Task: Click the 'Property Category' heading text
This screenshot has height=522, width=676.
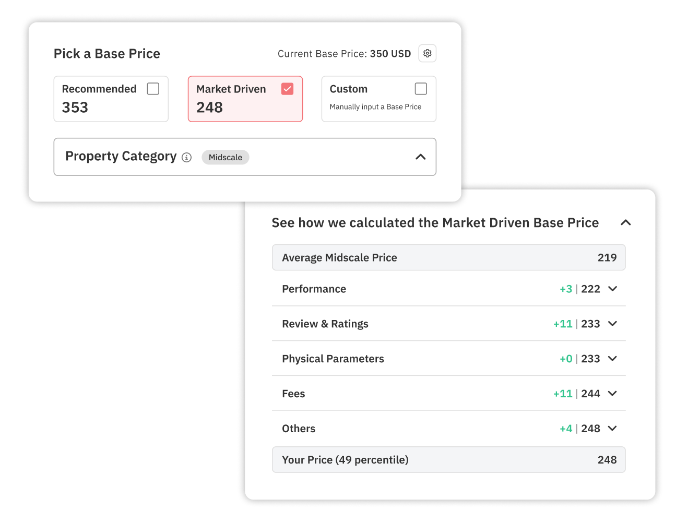Action: (x=121, y=157)
